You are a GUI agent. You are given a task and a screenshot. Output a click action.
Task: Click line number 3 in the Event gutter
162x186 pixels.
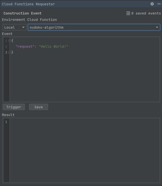(6, 52)
